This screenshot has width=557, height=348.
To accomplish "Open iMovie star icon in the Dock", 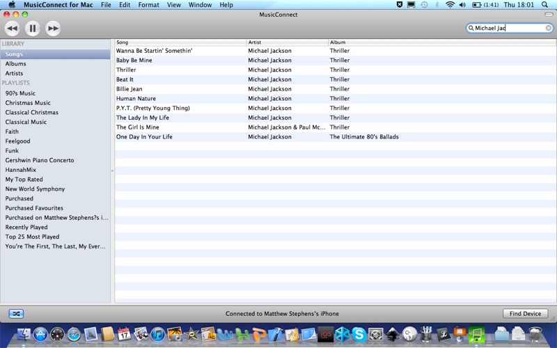I will 191,334.
